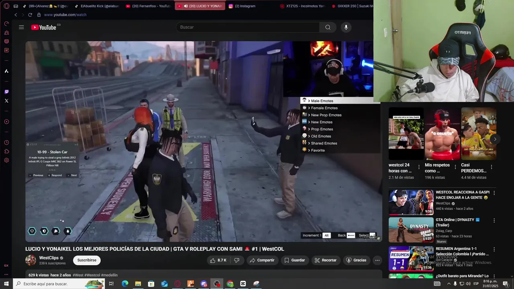This screenshot has width=514, height=289.
Task: Open more actions three-dot button under video
Action: 377,260
